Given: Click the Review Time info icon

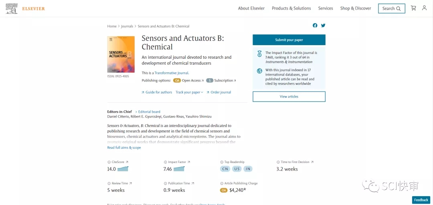Looking at the screenshot, I should 109,183.
